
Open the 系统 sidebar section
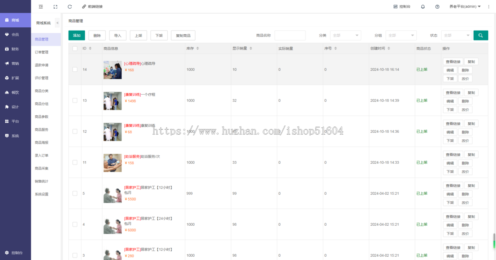click(15, 136)
